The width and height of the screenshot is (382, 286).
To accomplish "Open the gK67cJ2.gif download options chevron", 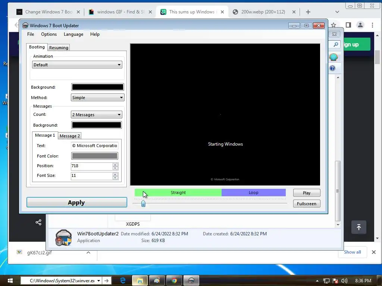I will pos(88,252).
